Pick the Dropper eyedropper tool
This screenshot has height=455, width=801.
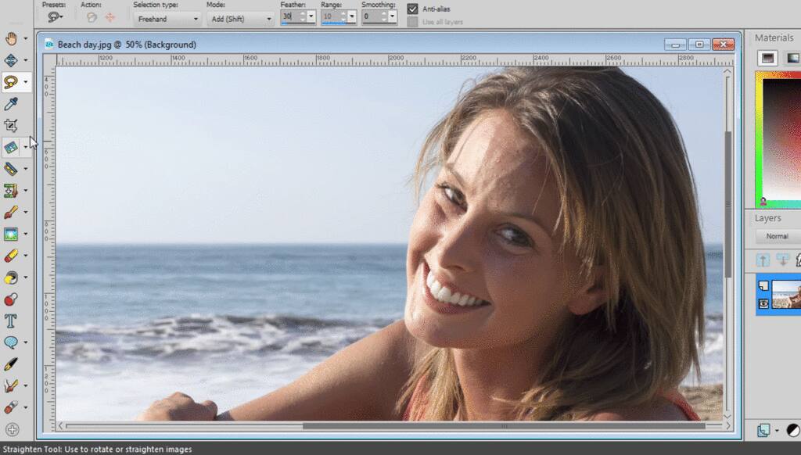coord(11,103)
